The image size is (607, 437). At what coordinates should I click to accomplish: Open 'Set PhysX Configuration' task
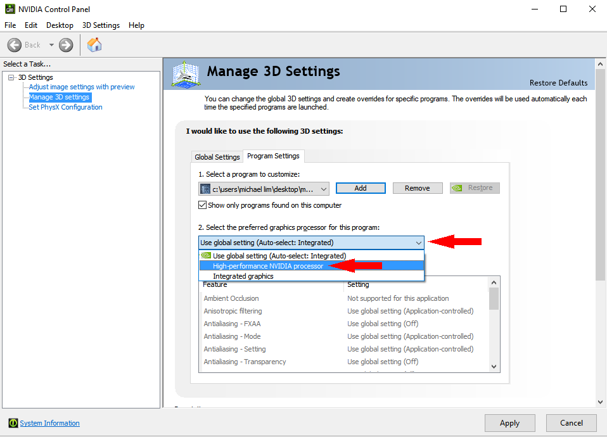65,107
